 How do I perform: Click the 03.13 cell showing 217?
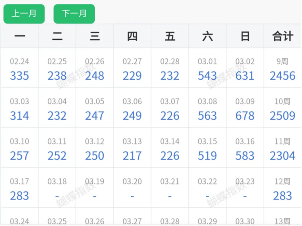tap(132, 149)
